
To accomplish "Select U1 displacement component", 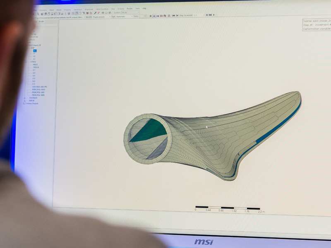I will pyautogui.click(x=34, y=54).
